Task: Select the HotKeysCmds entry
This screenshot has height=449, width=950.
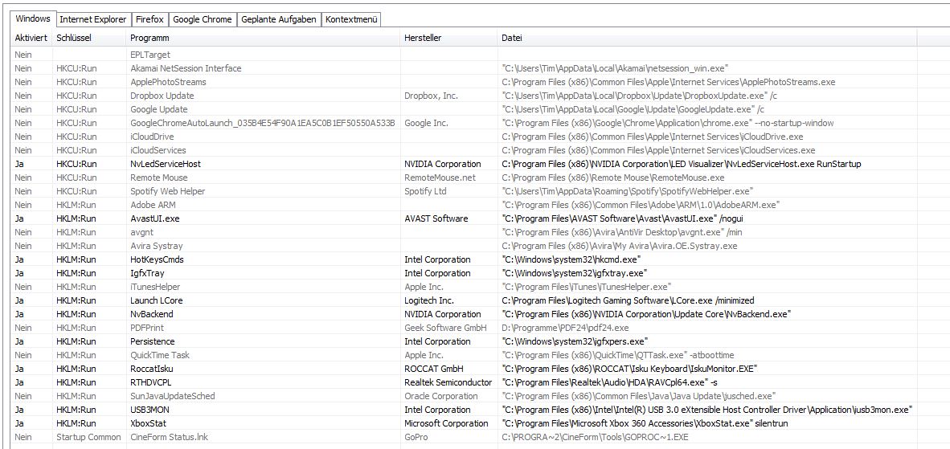Action: click(x=157, y=259)
